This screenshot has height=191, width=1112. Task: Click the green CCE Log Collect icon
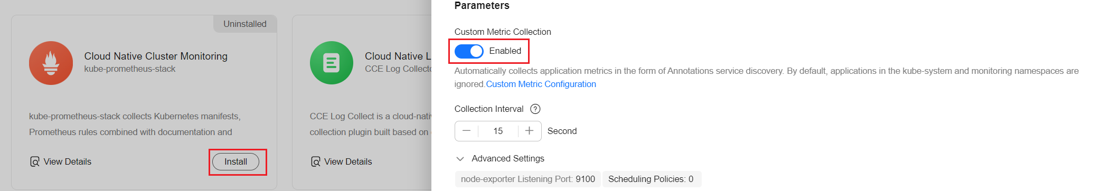332,63
